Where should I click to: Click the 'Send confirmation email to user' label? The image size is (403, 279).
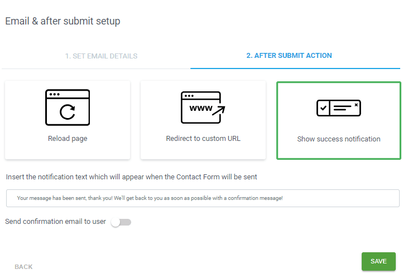pos(55,222)
